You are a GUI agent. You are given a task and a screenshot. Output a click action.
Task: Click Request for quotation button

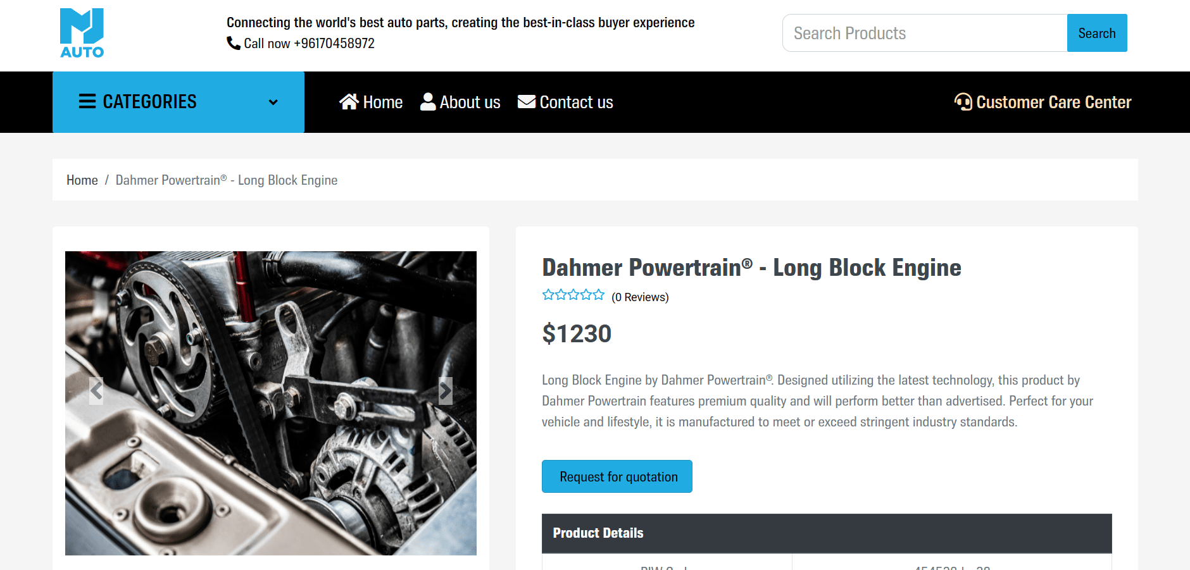617,476
